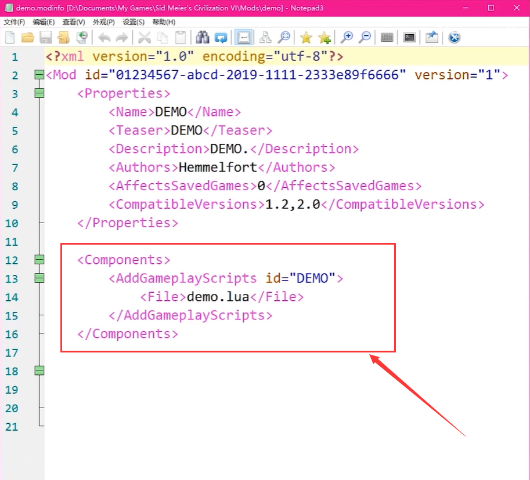Click the console window toolbar icon

[x=409, y=38]
